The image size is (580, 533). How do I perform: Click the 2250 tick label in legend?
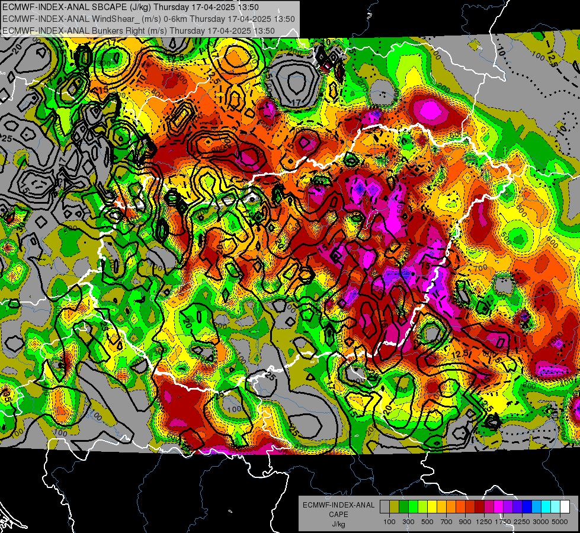coord(522,522)
